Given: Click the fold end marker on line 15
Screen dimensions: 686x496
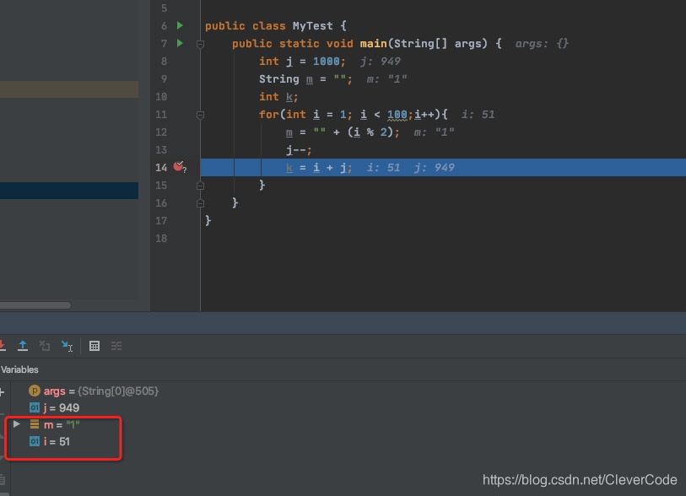Looking at the screenshot, I should pyautogui.click(x=200, y=186).
